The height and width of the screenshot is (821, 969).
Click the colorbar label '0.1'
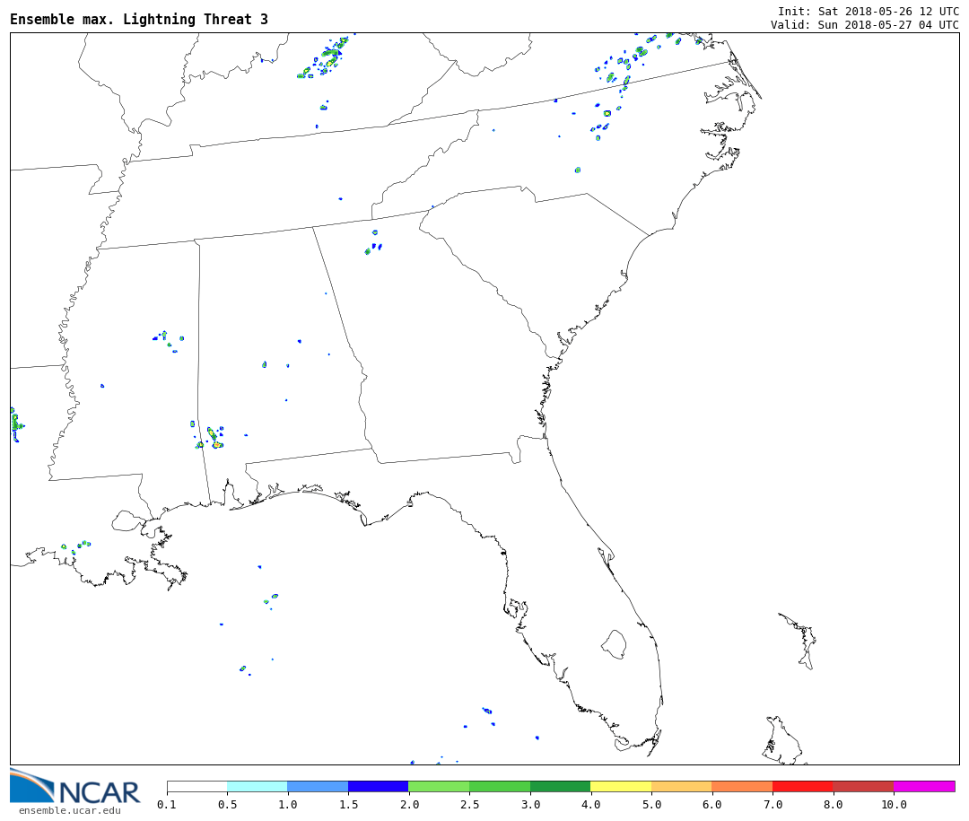(167, 804)
